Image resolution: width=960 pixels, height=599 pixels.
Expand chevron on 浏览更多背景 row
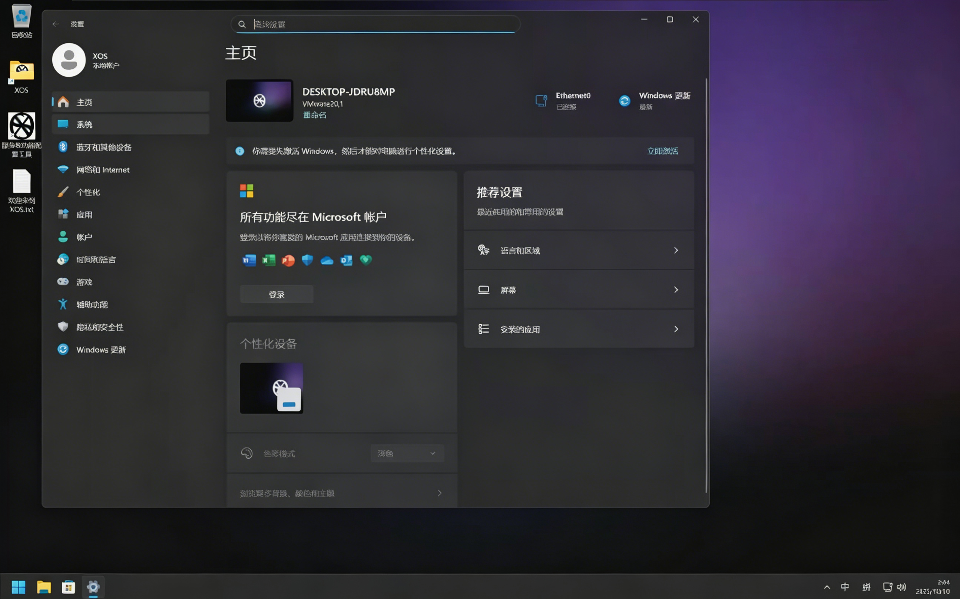pyautogui.click(x=439, y=493)
